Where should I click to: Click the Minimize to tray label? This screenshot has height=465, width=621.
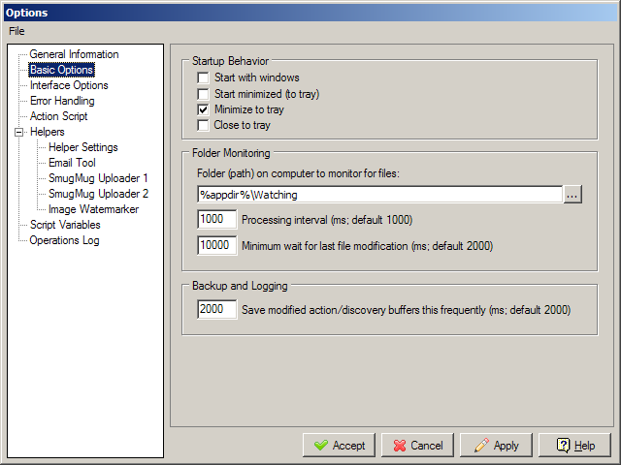pos(249,109)
